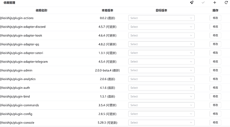Click 修改 button for plugin-adapter-discord
The image size is (230, 127).
[x=215, y=27]
